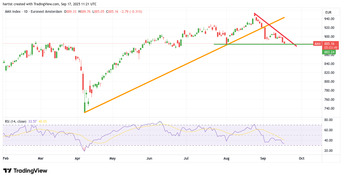
Task: Click the −2.79 (−0.31%) change value
Action: (x=131, y=12)
